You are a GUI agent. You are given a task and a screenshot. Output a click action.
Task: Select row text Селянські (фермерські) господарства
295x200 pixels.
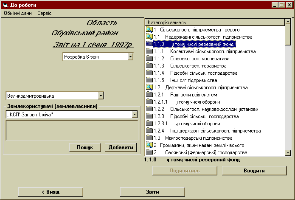coord(206,152)
